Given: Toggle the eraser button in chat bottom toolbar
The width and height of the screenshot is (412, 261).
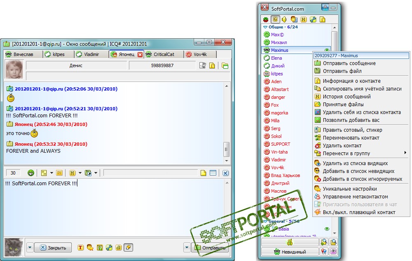Looking at the screenshot, I should [128, 247].
